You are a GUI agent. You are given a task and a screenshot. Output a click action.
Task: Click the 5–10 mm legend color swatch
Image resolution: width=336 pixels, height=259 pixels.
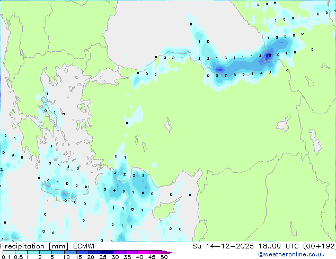pyautogui.click(x=58, y=252)
